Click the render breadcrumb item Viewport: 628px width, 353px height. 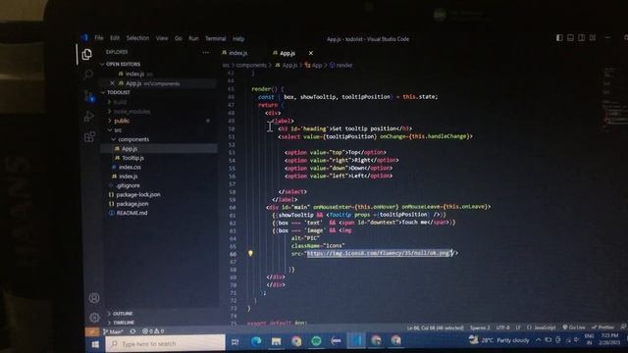(341, 65)
